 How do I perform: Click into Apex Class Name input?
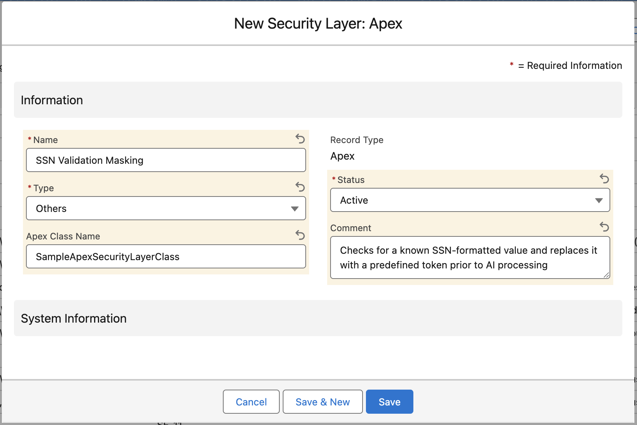click(x=166, y=257)
